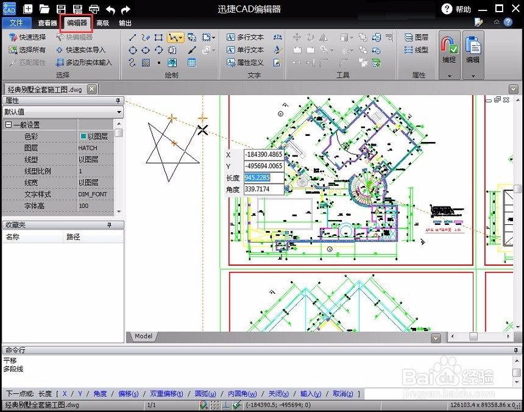Undo the last action
The height and width of the screenshot is (412, 524).
(110, 10)
